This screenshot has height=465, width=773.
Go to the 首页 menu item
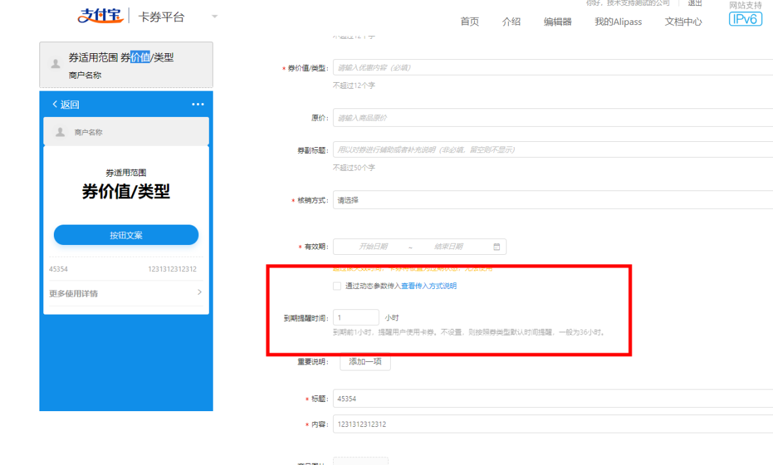click(470, 22)
